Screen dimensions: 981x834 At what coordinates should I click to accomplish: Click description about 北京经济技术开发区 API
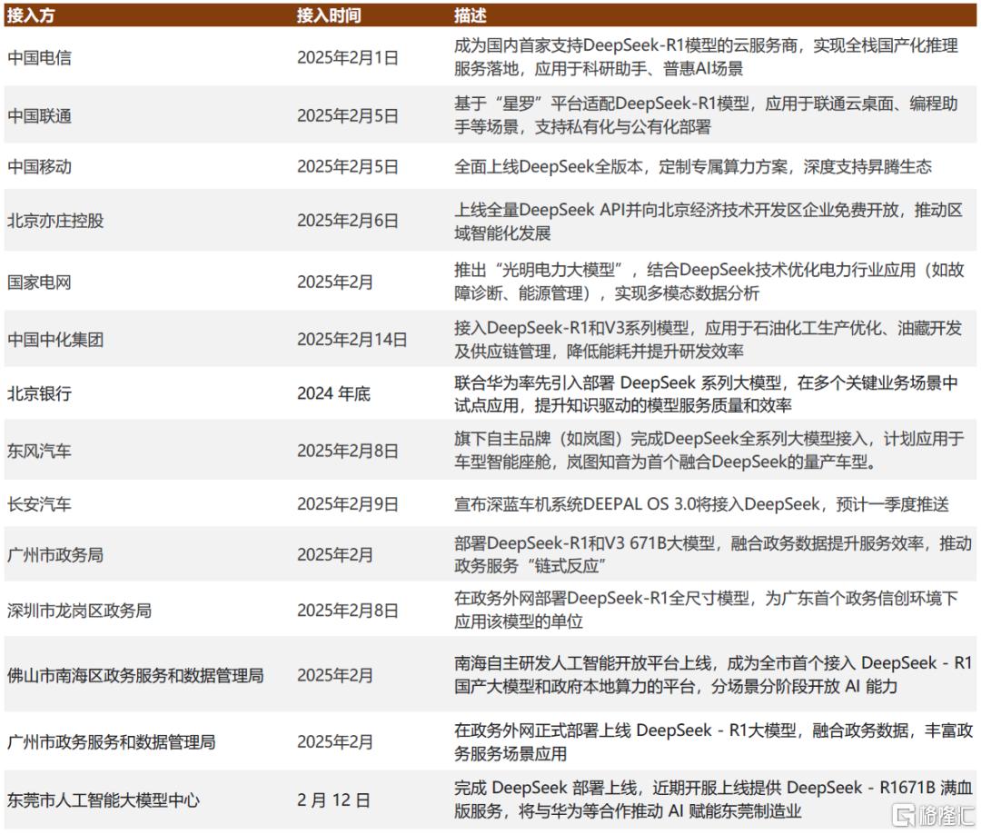click(x=708, y=222)
